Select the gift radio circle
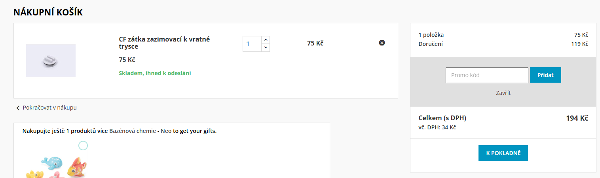This screenshot has height=178, width=600. coord(83,146)
